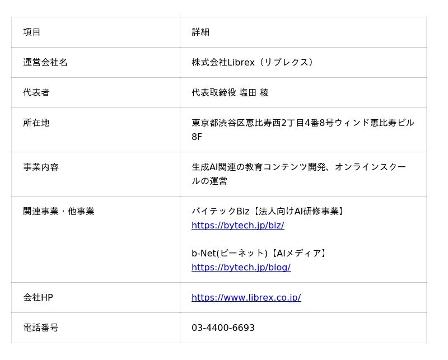The width and height of the screenshot is (448, 360).
Task: Click the 運営会社名 row label
Action: tap(45, 63)
